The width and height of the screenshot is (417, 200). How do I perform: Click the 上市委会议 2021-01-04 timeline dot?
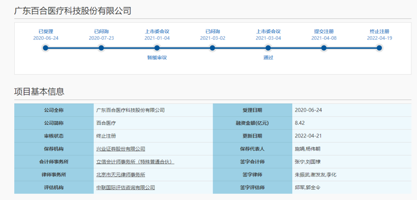point(157,48)
